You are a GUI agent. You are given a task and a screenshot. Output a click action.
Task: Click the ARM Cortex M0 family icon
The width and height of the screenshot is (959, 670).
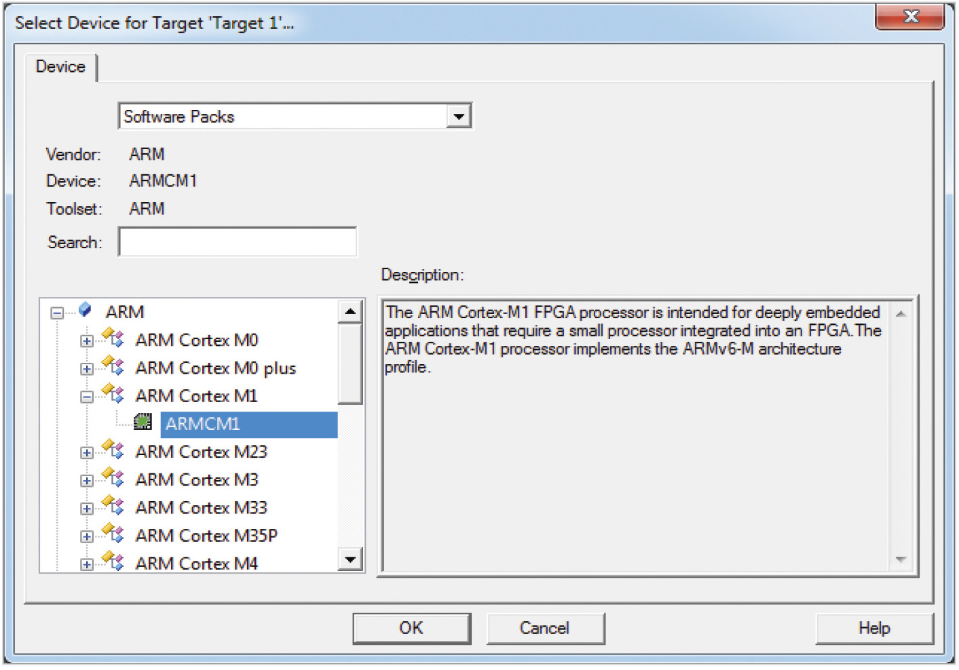(x=113, y=338)
